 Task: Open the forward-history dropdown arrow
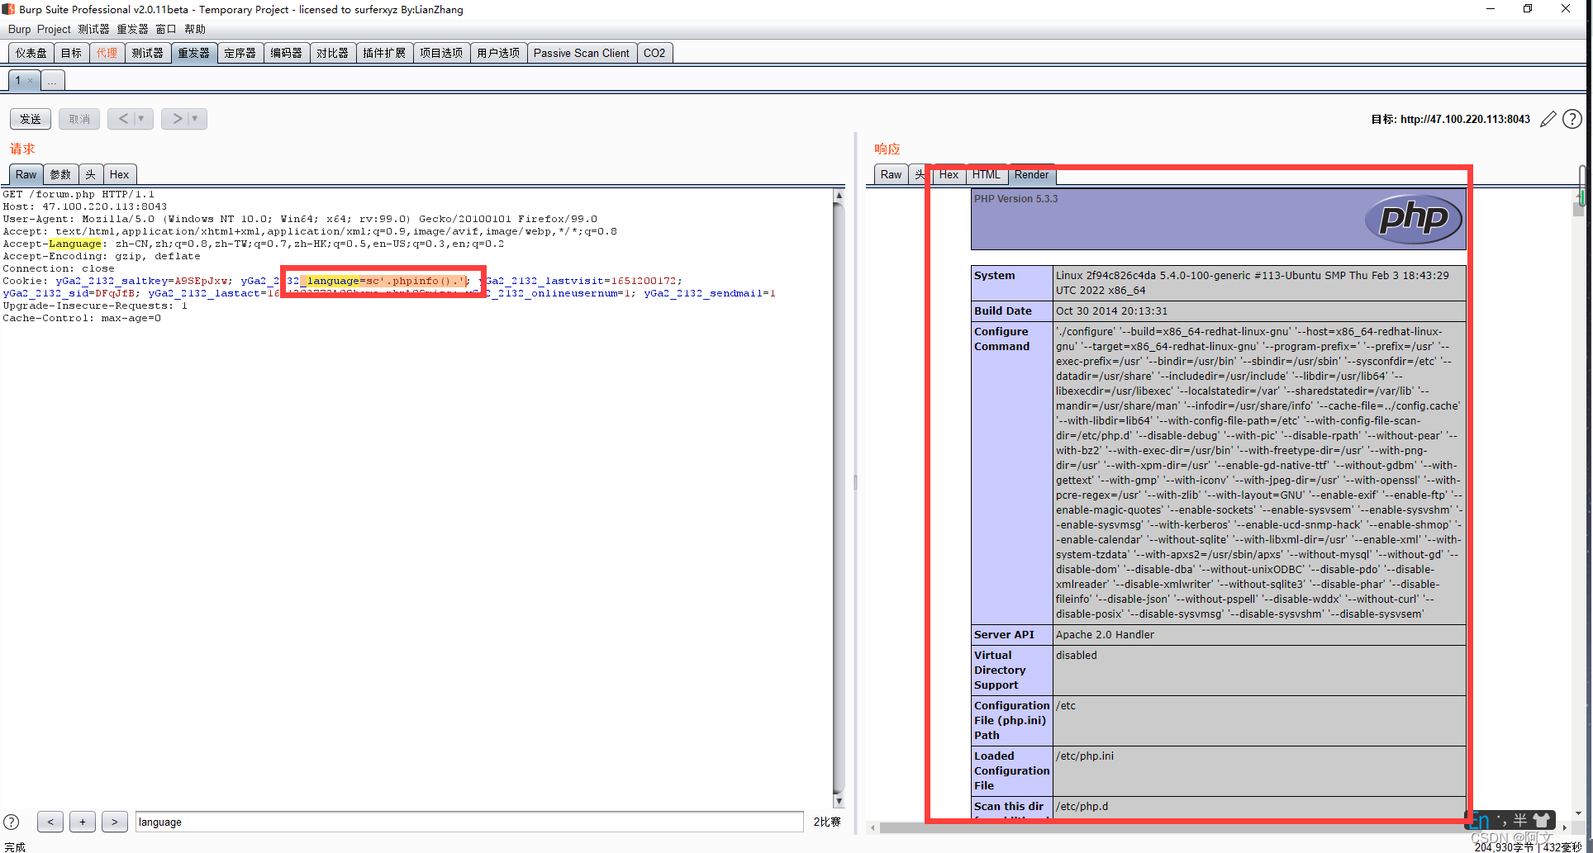(195, 119)
